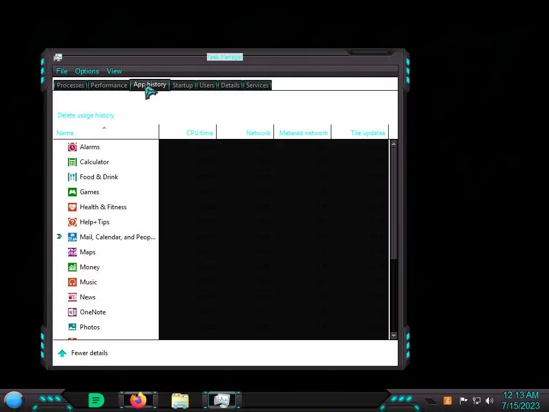
Task: Click the Food & Drink app icon
Action: point(72,177)
